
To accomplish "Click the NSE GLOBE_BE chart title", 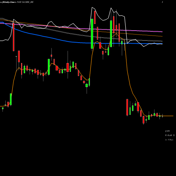I will 25,2.
